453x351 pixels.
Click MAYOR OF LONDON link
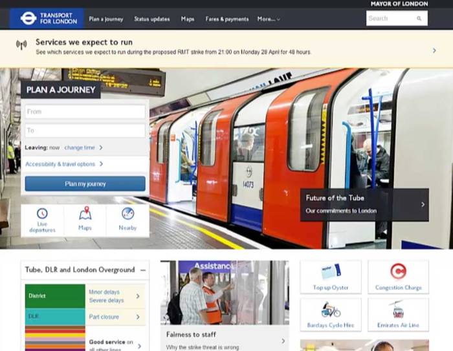399,4
